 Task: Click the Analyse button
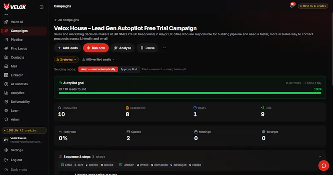tap(122, 48)
